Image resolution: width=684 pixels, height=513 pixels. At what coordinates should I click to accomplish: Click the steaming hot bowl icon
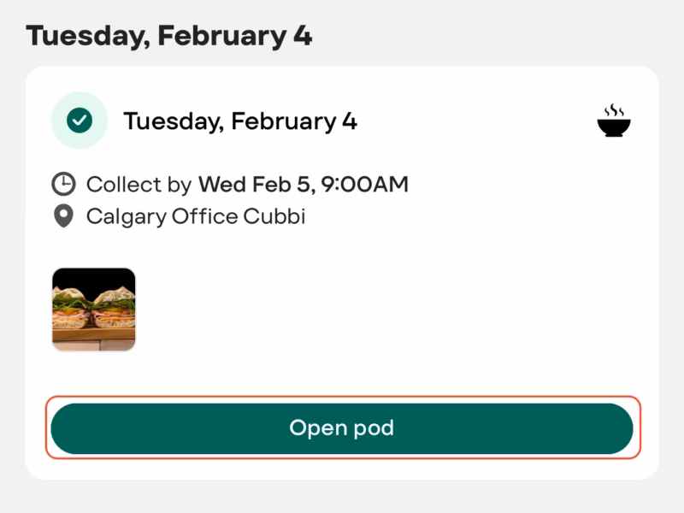pyautogui.click(x=613, y=121)
